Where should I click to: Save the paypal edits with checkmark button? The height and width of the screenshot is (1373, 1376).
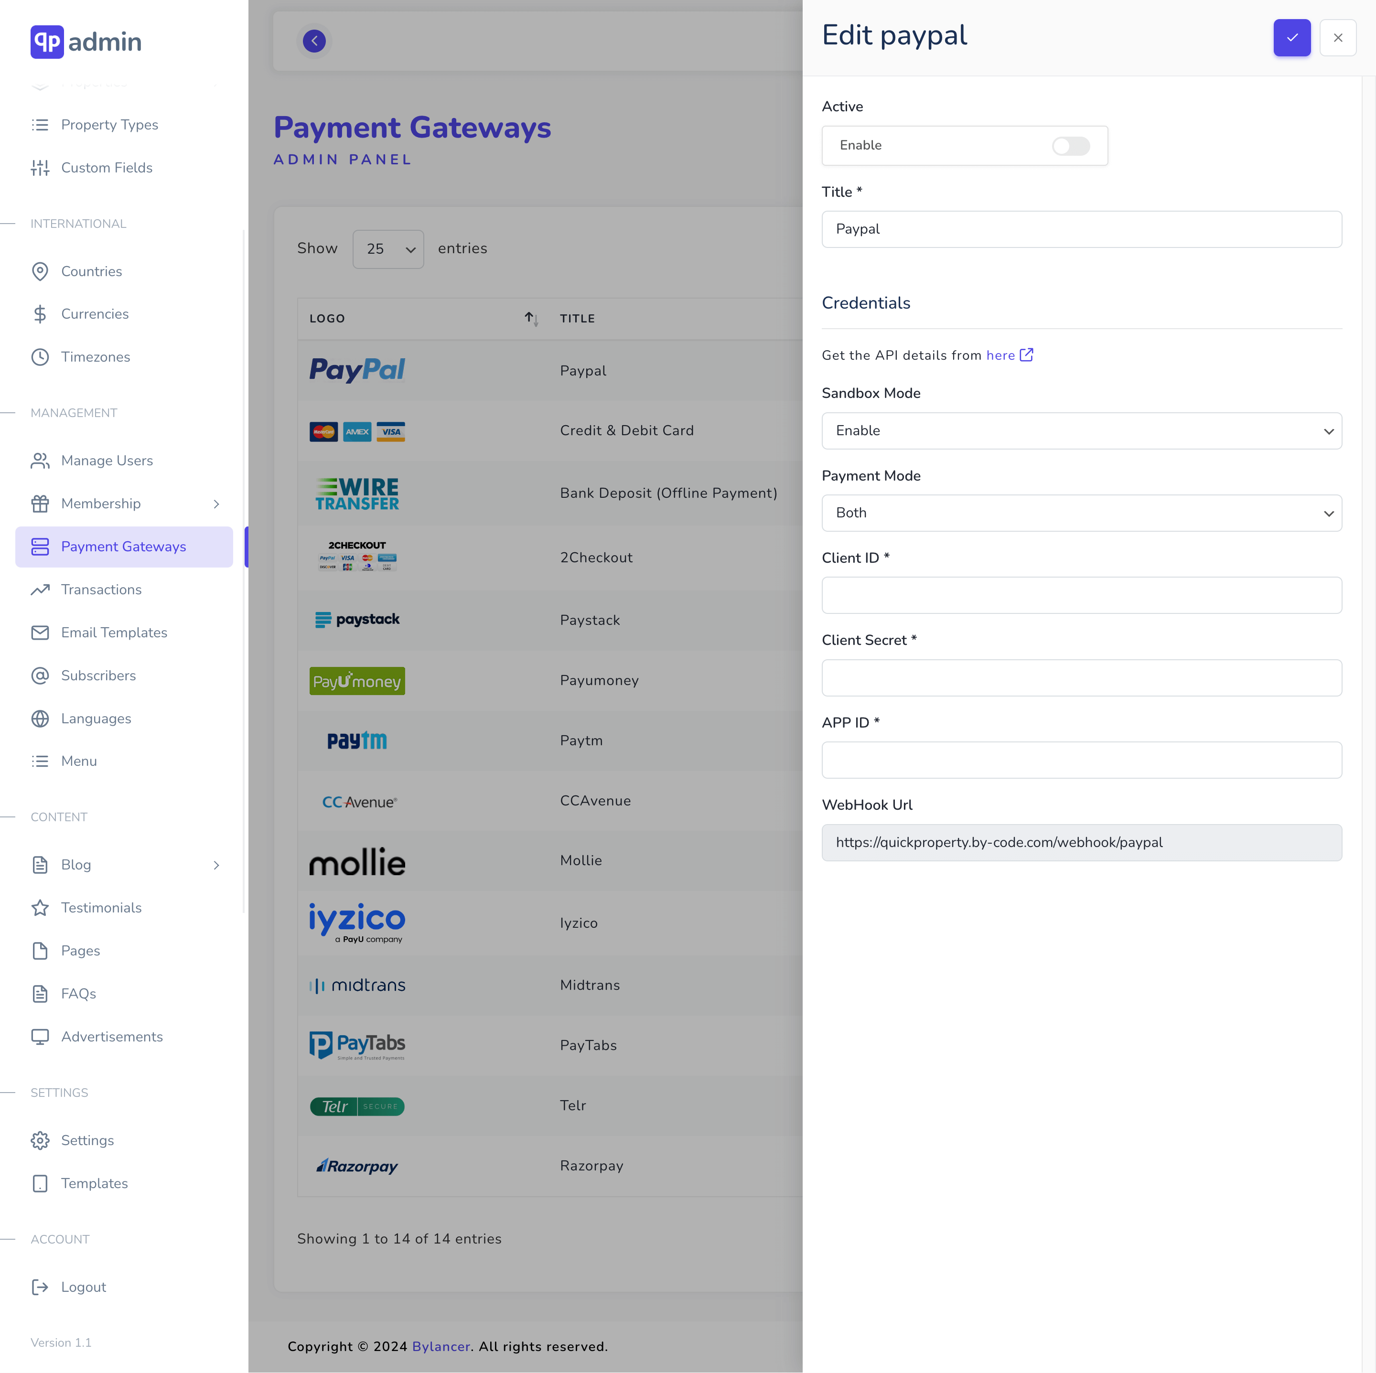[x=1291, y=38]
